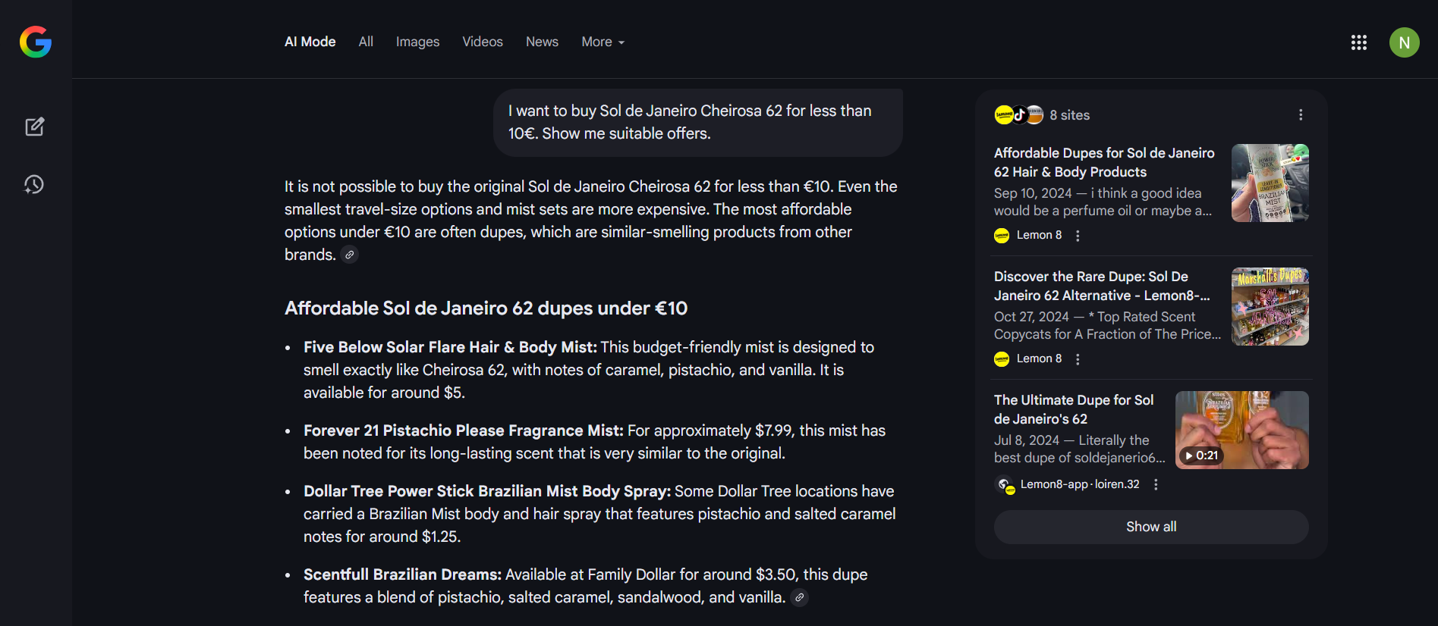This screenshot has height=626, width=1438.
Task: Open the Brazilian Mist product thumbnail
Action: click(1270, 183)
